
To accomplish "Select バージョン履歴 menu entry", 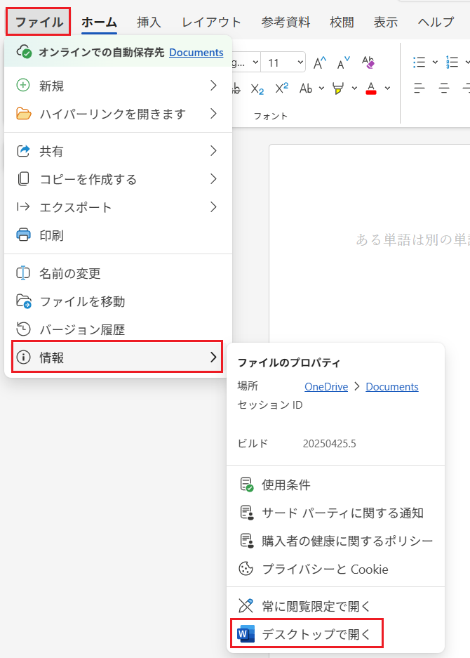I will pyautogui.click(x=82, y=329).
